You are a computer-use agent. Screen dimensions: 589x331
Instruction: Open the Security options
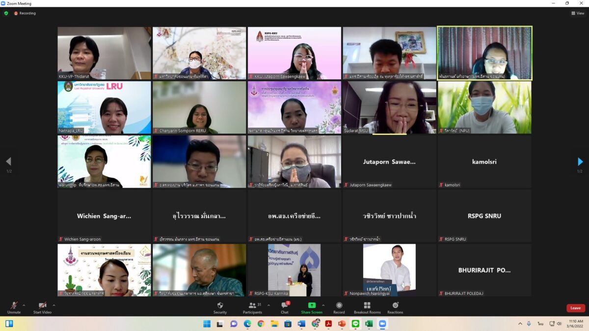tap(220, 307)
